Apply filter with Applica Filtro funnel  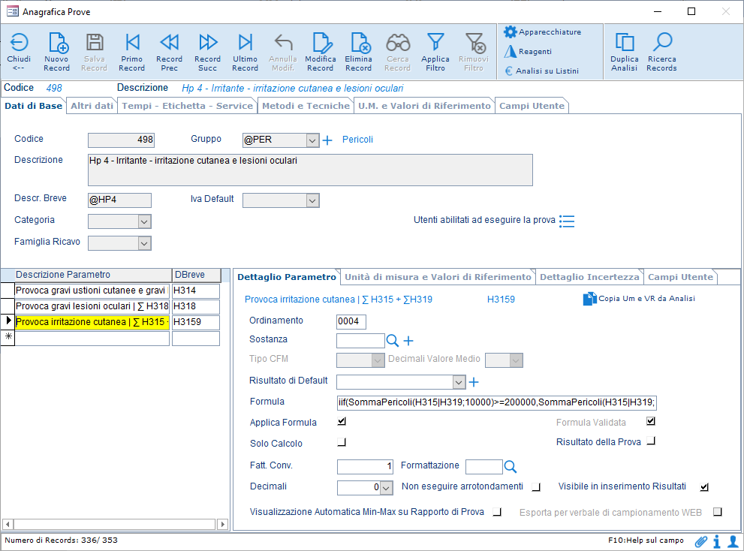pos(435,42)
